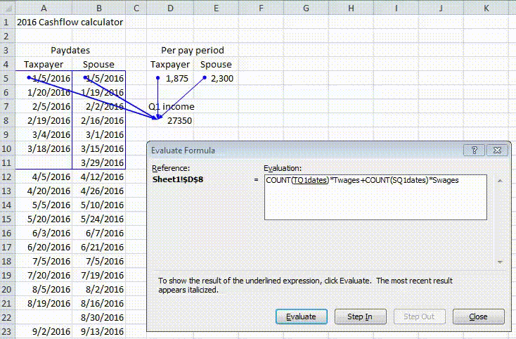Viewport: 516px width, 339px height.
Task: Select column A header
Action: [44, 8]
